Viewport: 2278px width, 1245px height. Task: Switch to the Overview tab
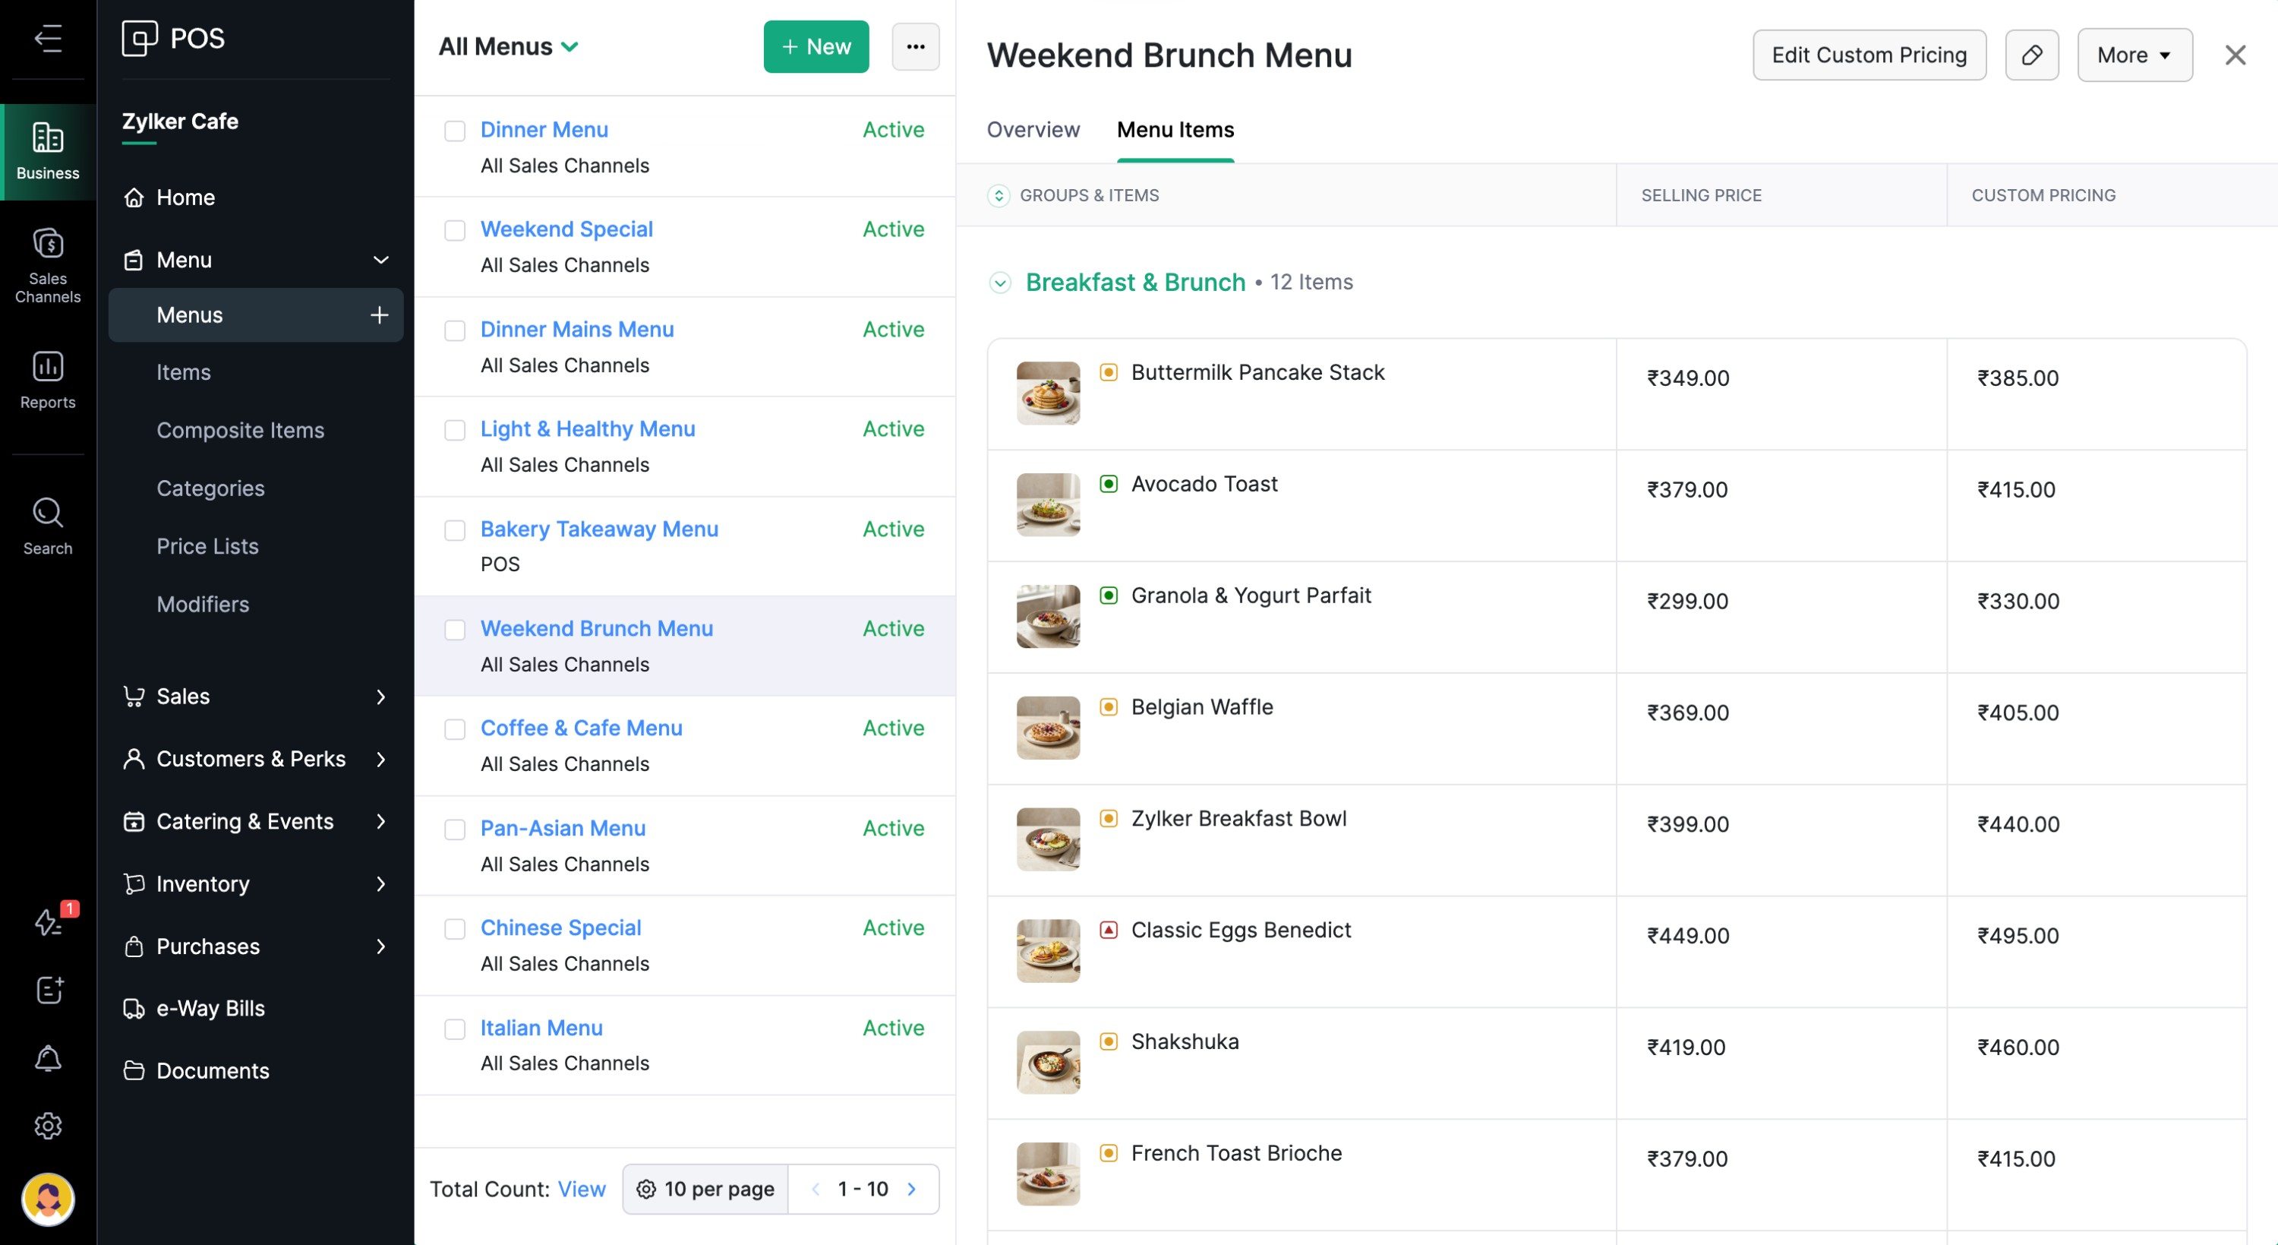click(1032, 130)
